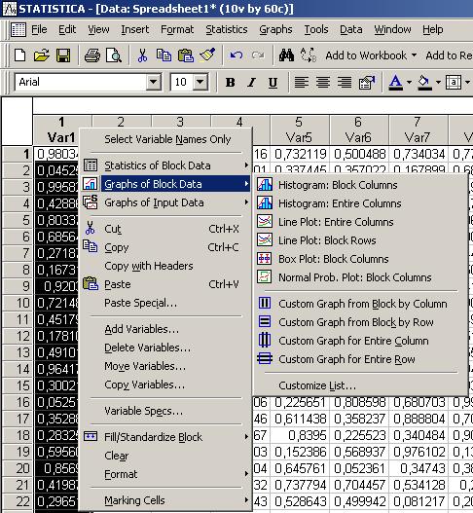The image size is (473, 513).
Task: Click Variable Specs... menu entry
Action: point(143,411)
